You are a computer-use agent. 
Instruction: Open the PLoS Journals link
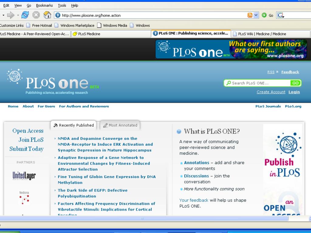click(268, 106)
